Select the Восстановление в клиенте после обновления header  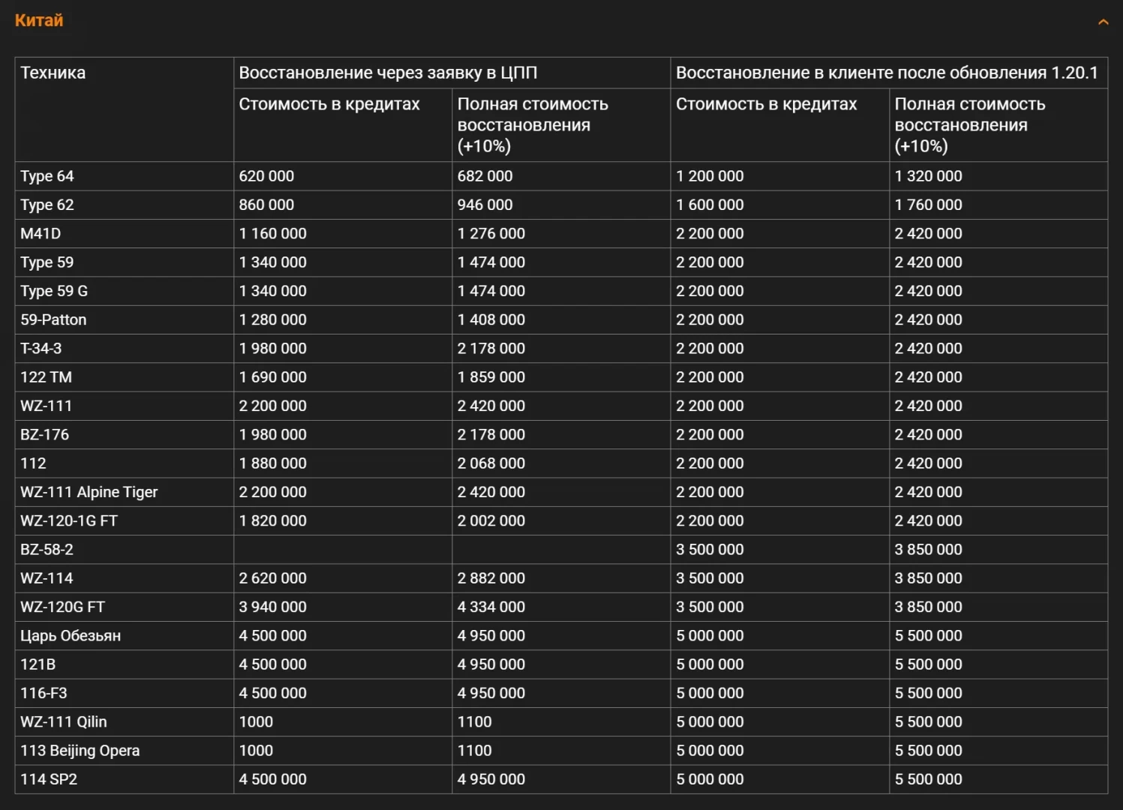tap(886, 73)
